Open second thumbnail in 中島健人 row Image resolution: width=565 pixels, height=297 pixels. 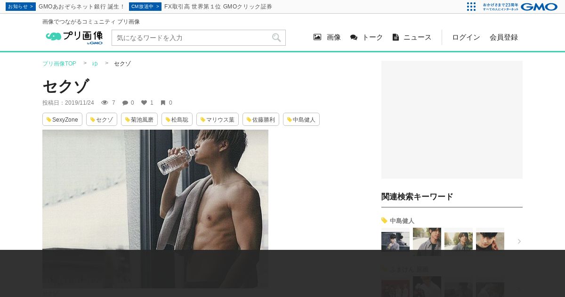tap(427, 241)
